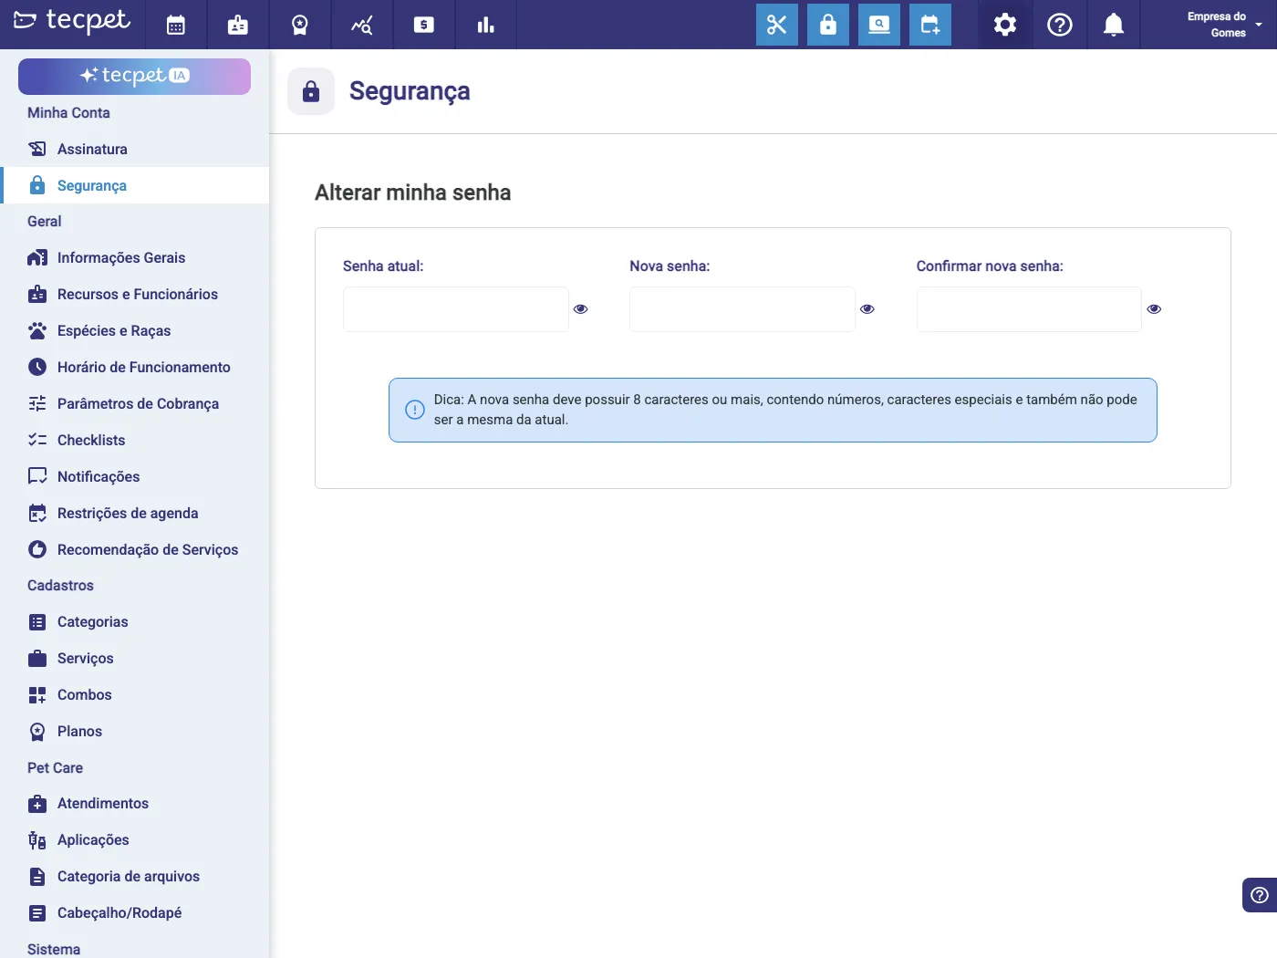Go to Checklists
The image size is (1277, 958).
135,441
